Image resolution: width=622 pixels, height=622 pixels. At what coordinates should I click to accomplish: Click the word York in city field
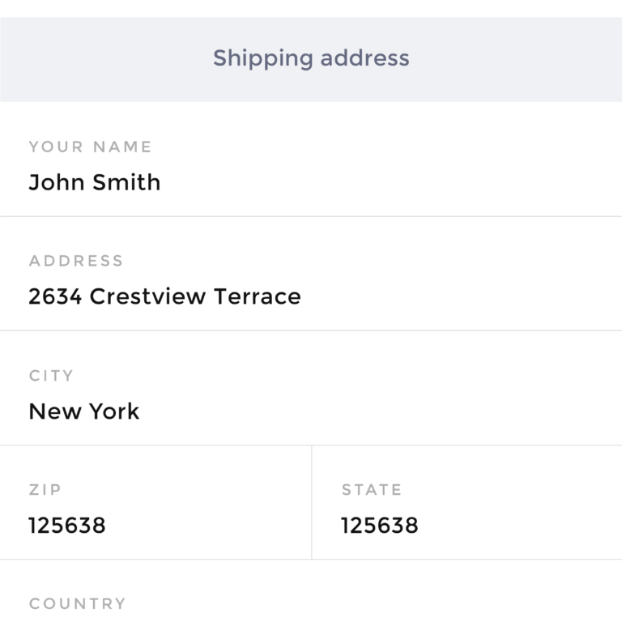point(114,411)
